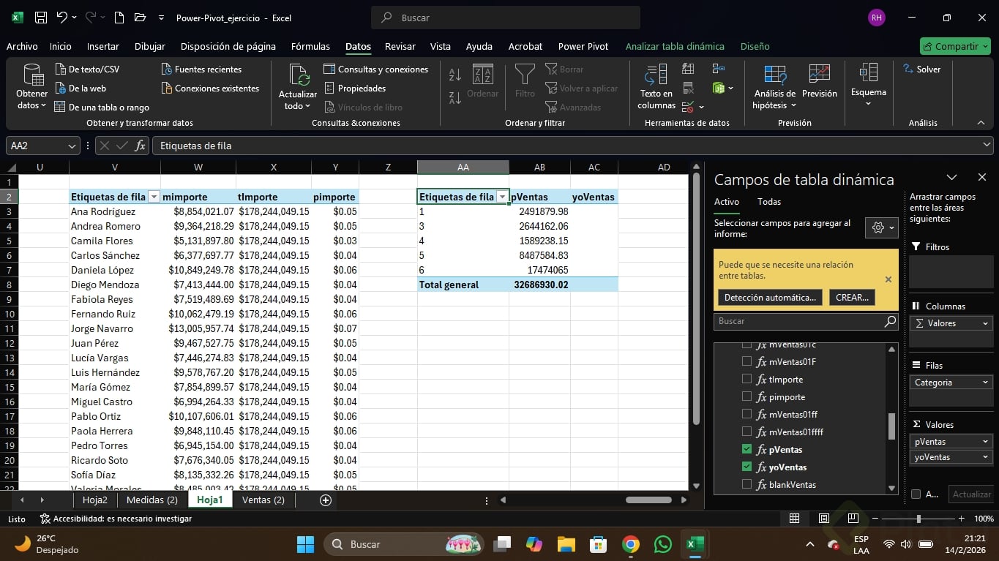The image size is (999, 561).
Task: Click Actualizar todo refresh icon
Action: coord(298,75)
